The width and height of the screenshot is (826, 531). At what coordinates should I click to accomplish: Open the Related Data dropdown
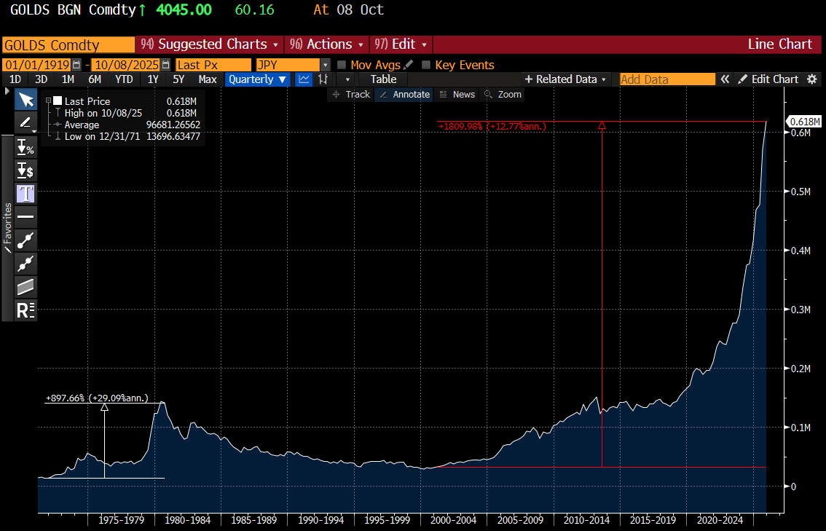coord(566,79)
